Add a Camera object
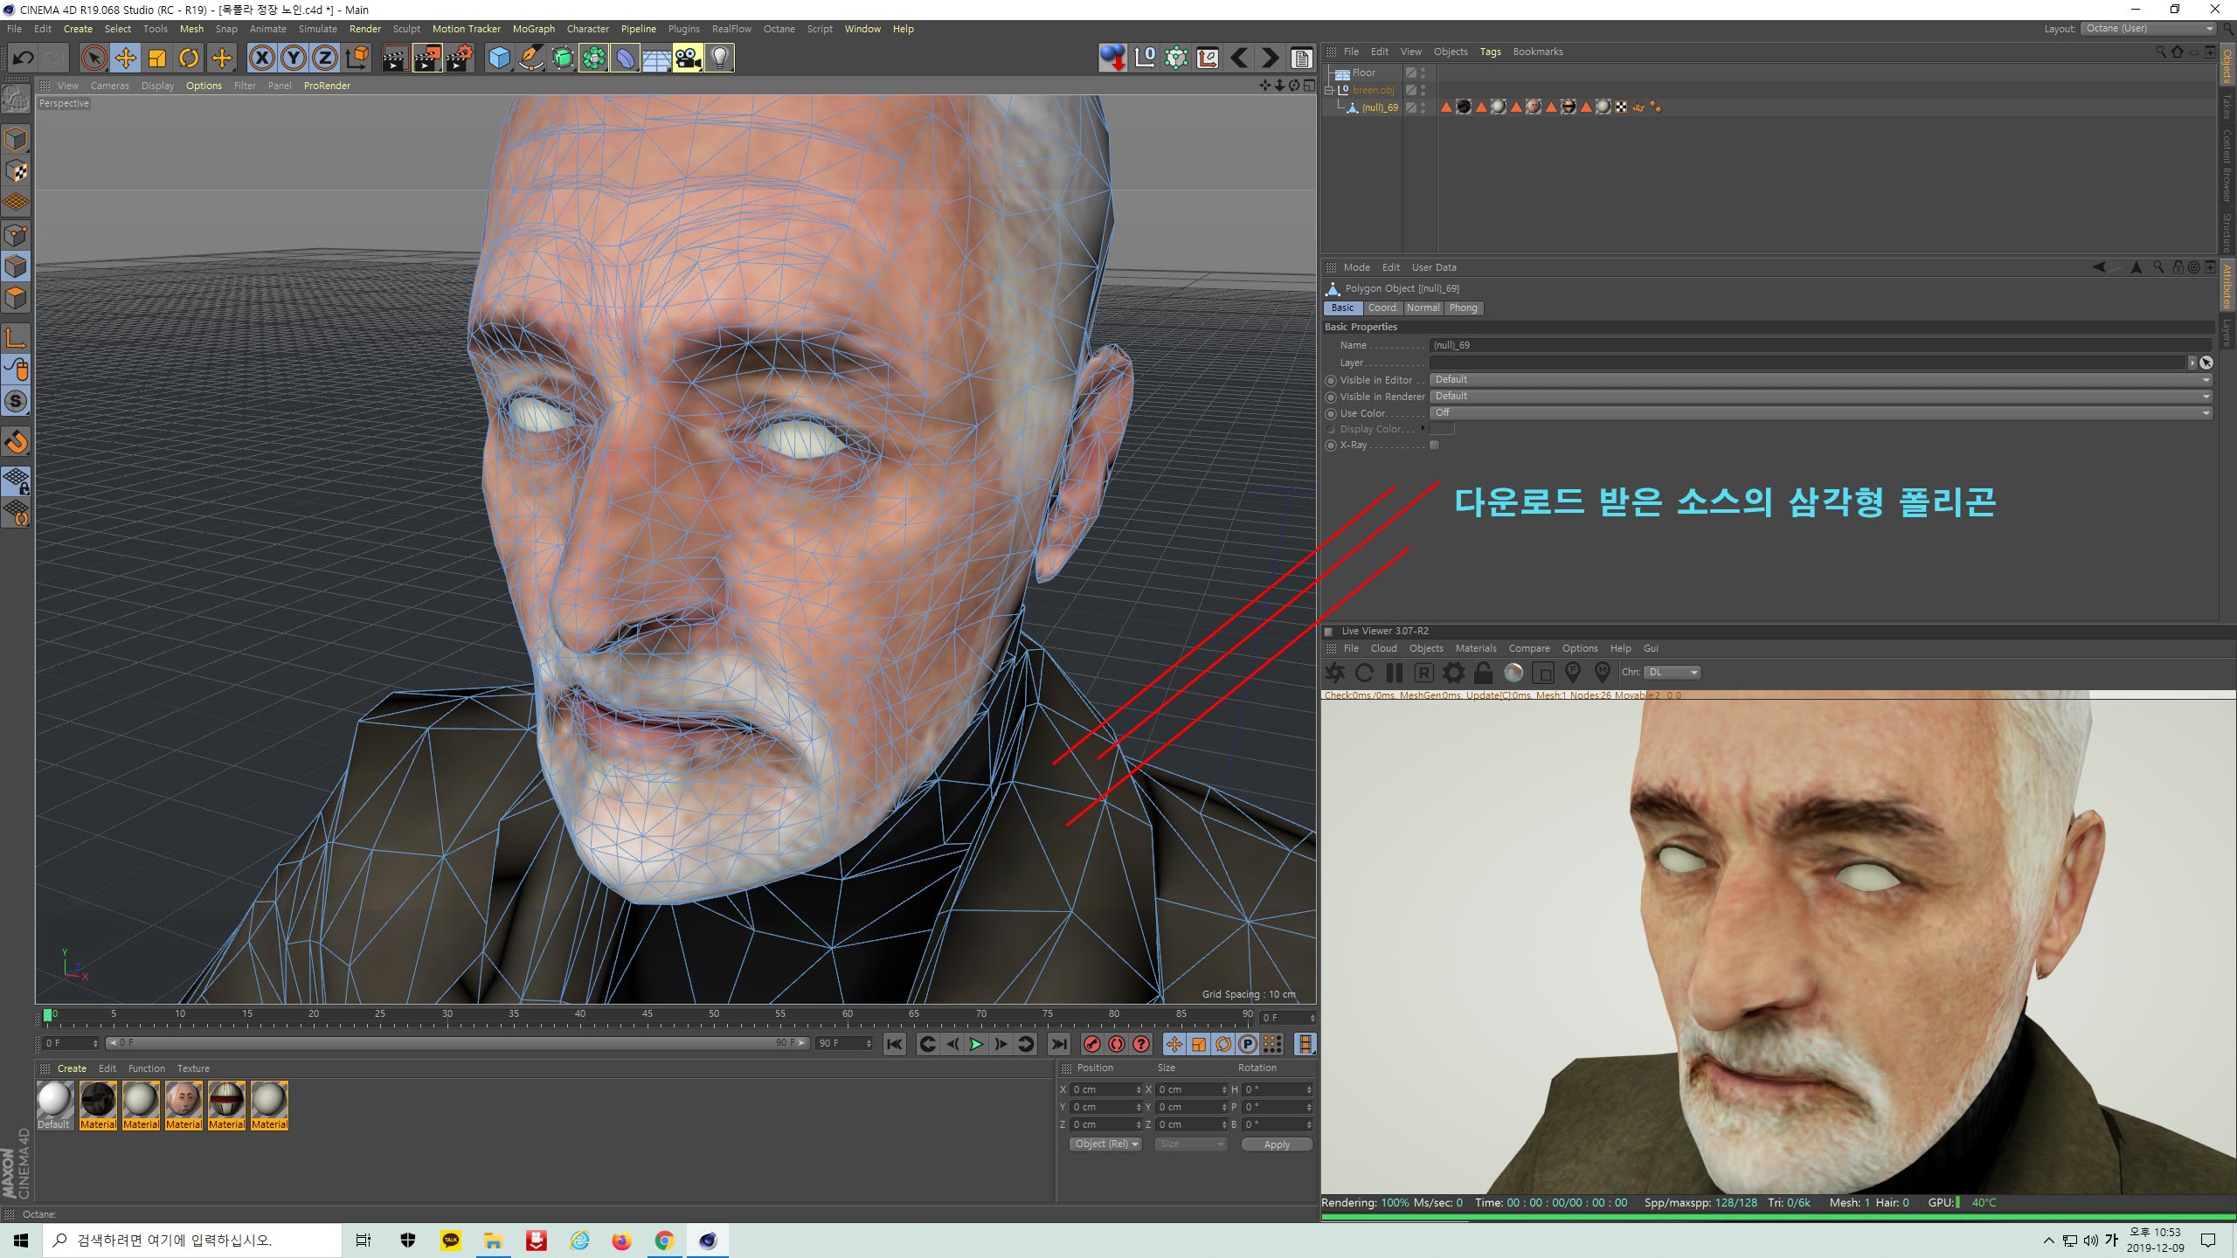Viewport: 2237px width, 1258px height. pyautogui.click(x=688, y=59)
